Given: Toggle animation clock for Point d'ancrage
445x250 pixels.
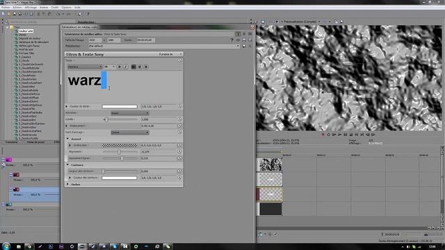Looking at the screenshot, I should point(180,132).
